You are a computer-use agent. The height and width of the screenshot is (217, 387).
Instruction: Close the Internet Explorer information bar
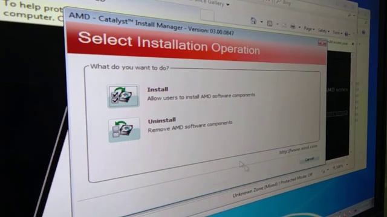[x=353, y=44]
